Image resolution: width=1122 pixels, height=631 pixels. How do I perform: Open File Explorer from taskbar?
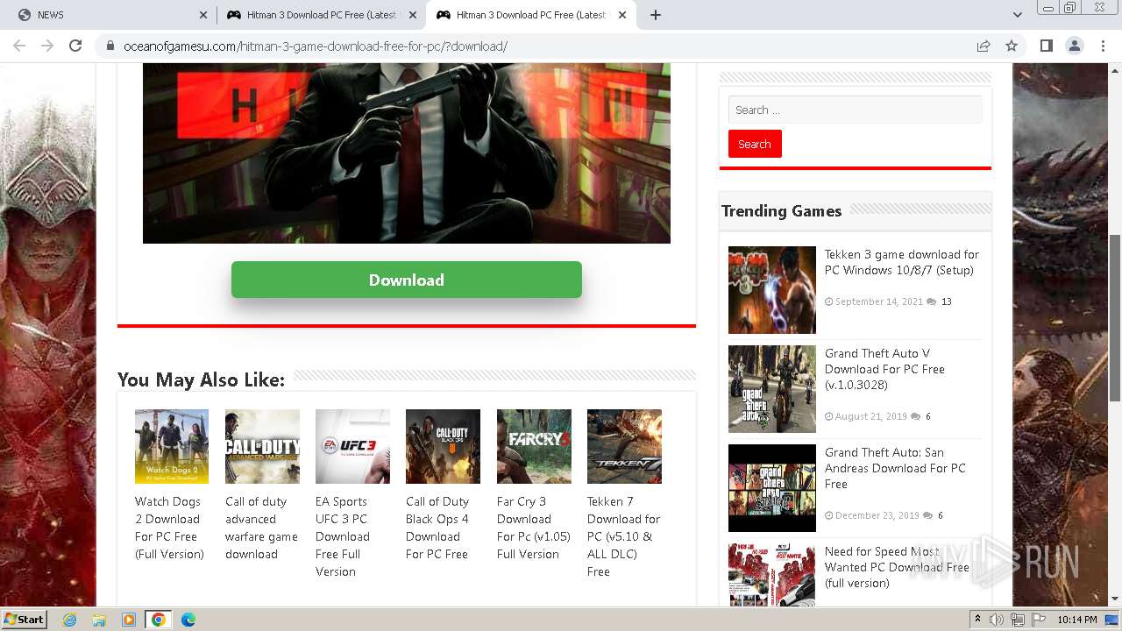tap(99, 620)
